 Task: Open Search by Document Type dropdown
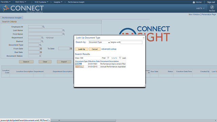(99, 42)
